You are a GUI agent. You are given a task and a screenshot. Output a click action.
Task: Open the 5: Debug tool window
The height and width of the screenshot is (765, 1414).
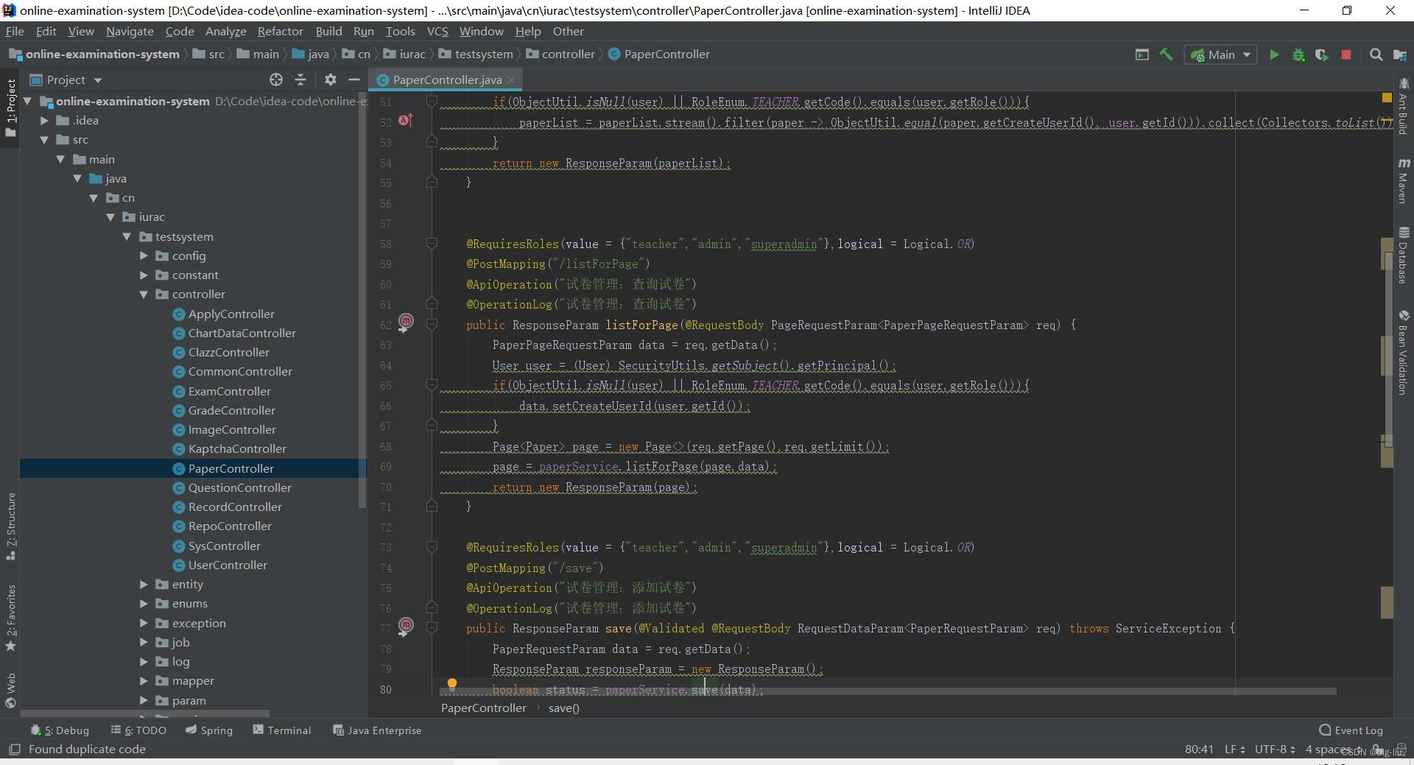click(60, 730)
